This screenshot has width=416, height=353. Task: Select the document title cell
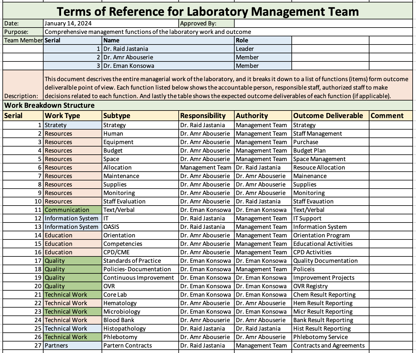click(x=208, y=12)
